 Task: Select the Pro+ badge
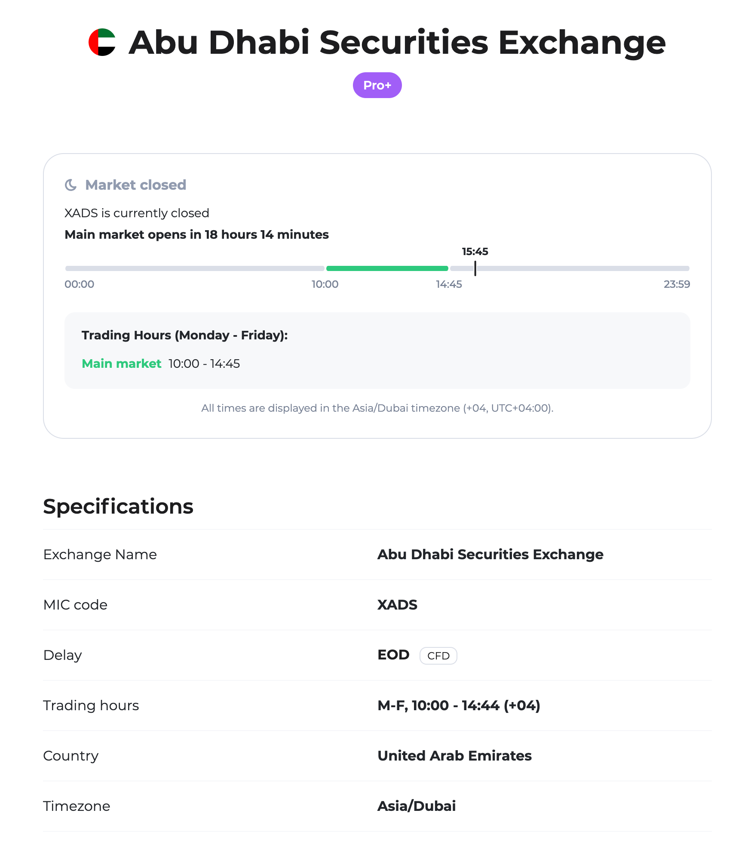(377, 85)
